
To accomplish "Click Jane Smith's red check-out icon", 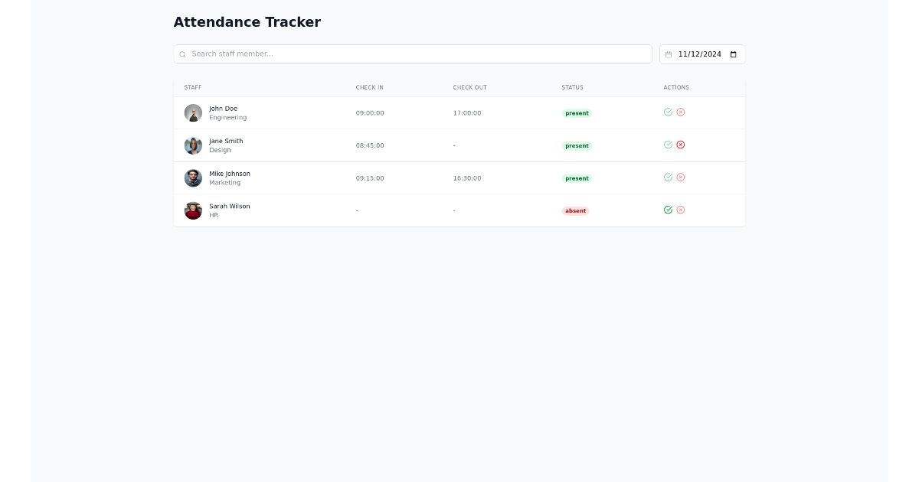I will (681, 145).
